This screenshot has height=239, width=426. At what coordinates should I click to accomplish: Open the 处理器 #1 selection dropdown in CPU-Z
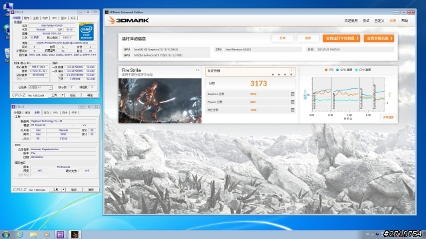point(40,87)
